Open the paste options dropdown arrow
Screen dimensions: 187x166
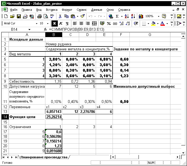click(x=78, y=16)
